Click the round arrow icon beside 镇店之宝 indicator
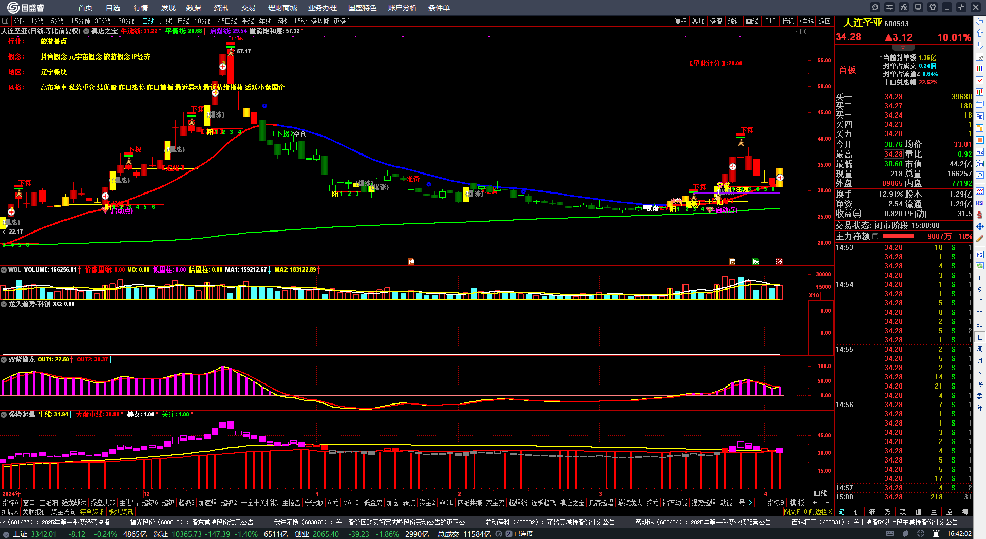Image resolution: width=986 pixels, height=539 pixels. pyautogui.click(x=86, y=31)
